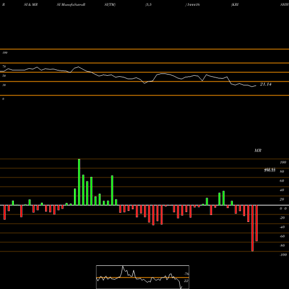
Task: Click the "(KBI" header text
Action: point(235,5)
